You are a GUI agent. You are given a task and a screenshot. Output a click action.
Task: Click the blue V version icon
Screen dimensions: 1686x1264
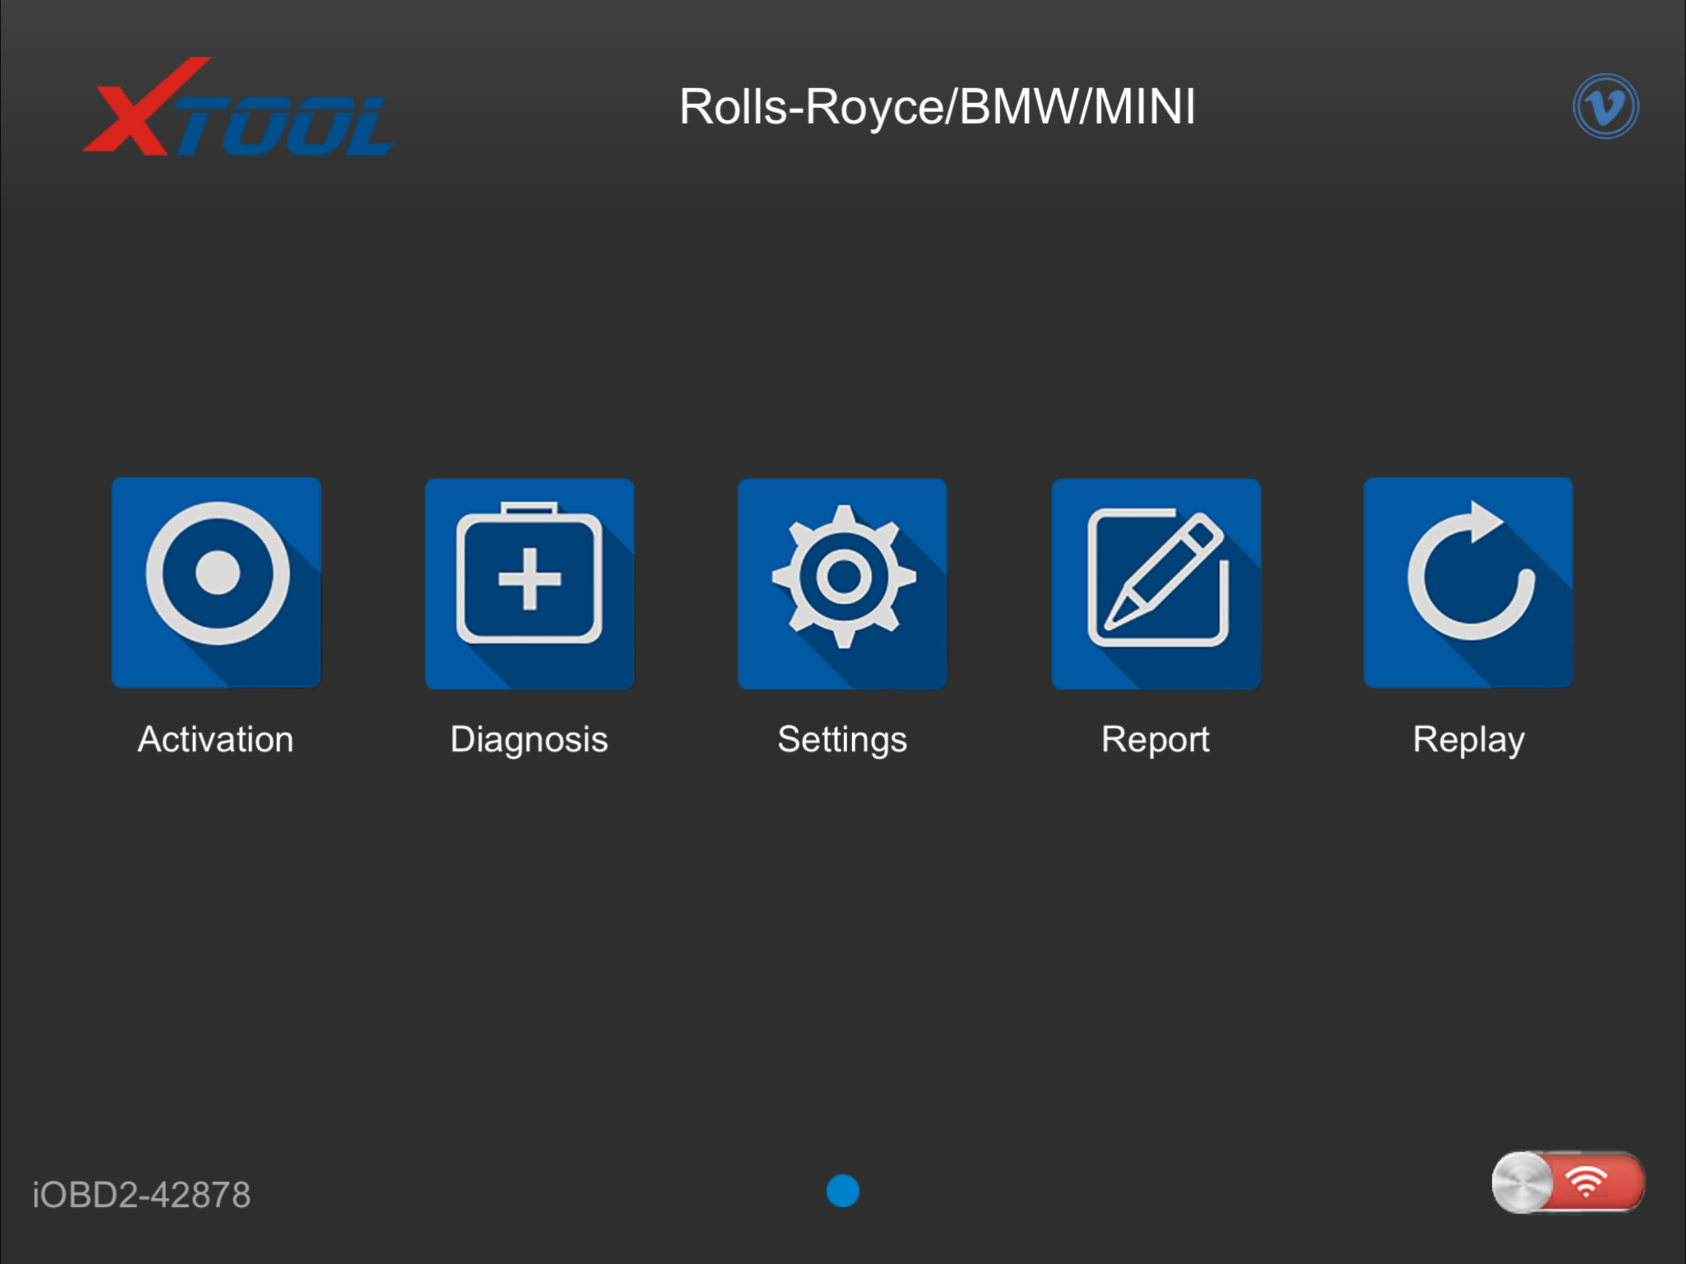pos(1605,106)
